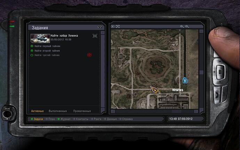
Task: Center map on player icon button
Action: [x=112, y=26]
